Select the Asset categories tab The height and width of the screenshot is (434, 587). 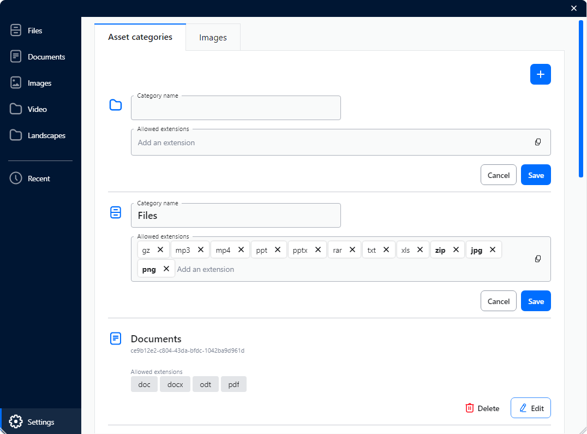coord(140,37)
